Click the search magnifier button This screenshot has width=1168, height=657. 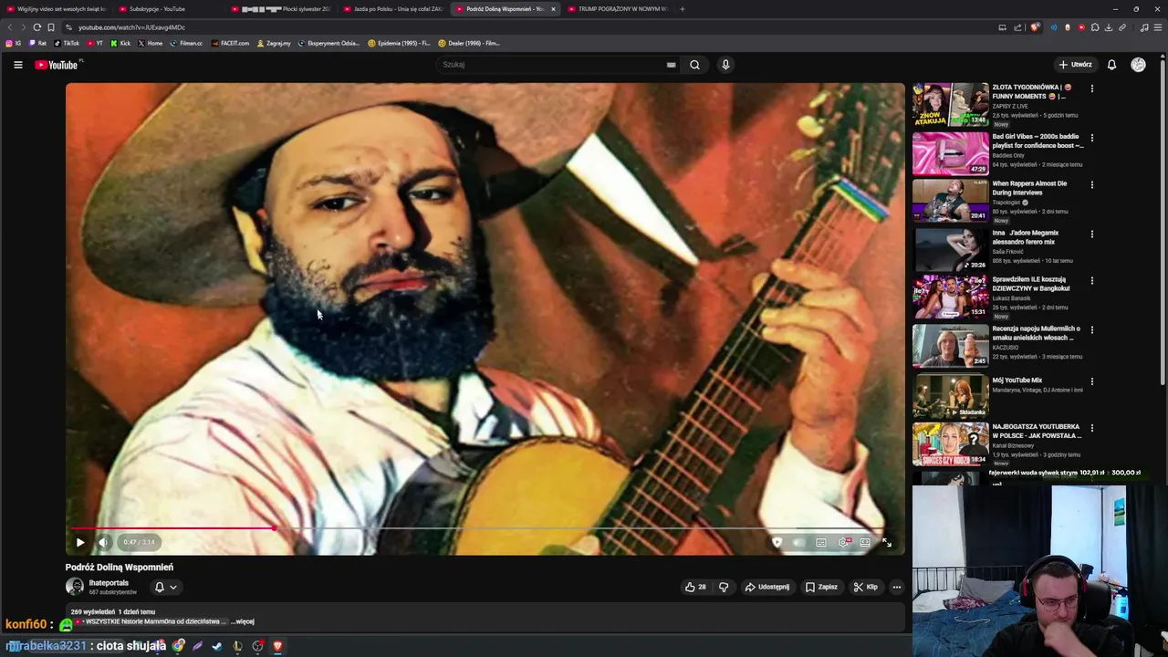[694, 65]
